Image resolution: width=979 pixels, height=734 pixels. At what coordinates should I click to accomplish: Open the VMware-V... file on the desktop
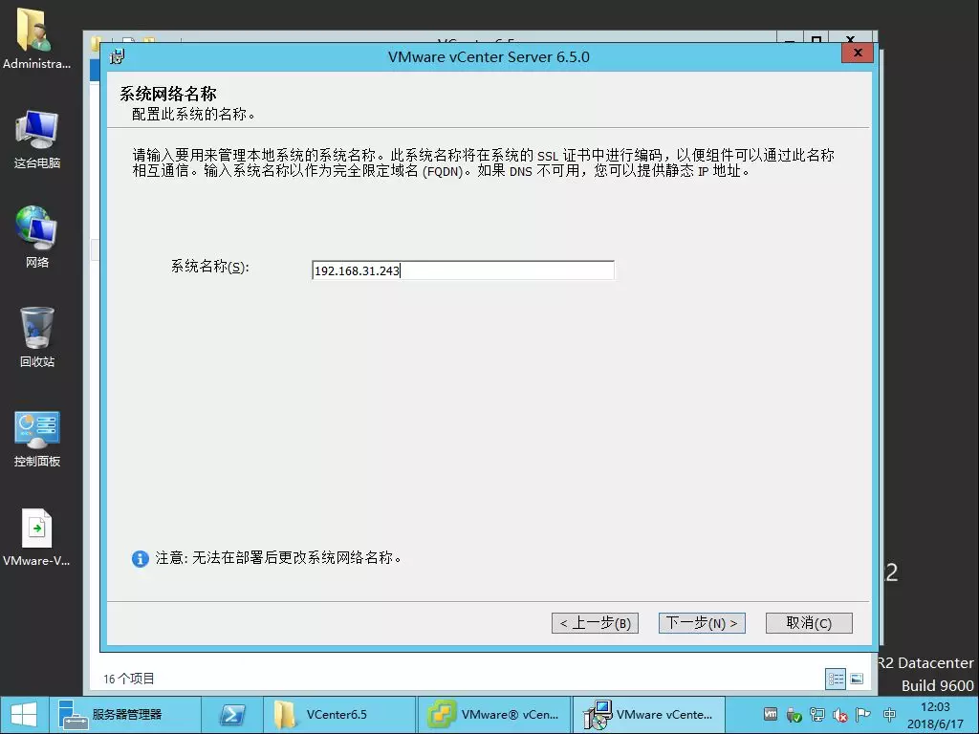(36, 537)
